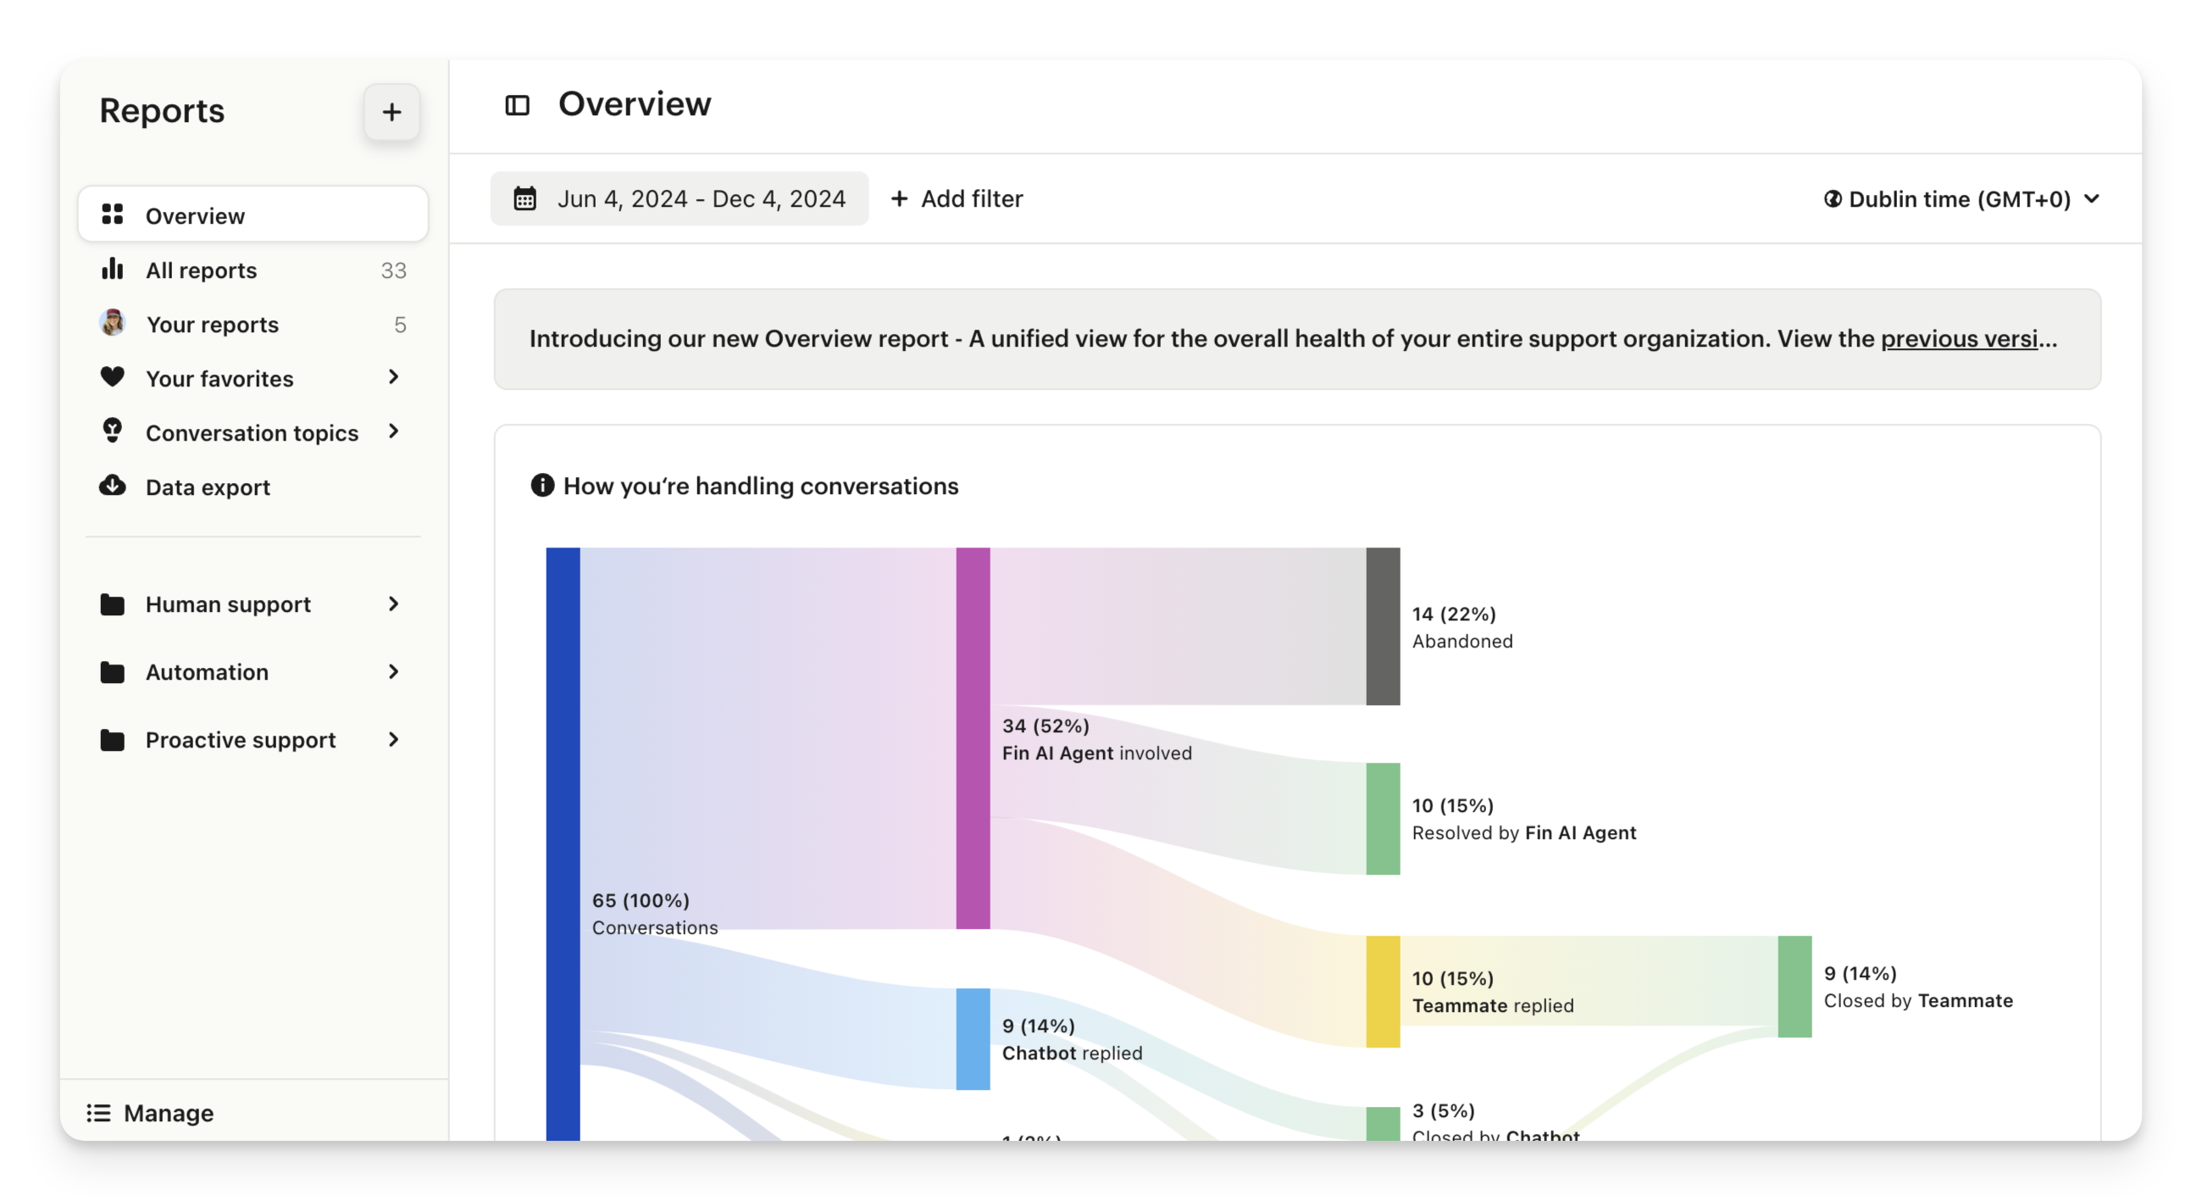
Task: Click the plus button to create a new report
Action: 391,112
